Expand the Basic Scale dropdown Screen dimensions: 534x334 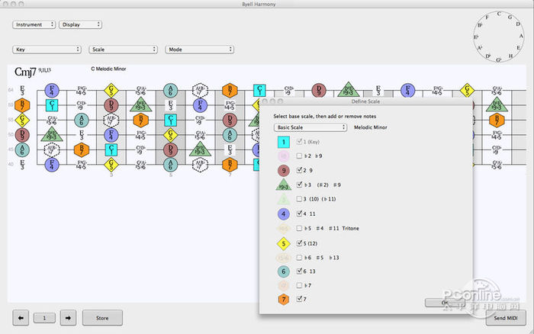click(310, 127)
